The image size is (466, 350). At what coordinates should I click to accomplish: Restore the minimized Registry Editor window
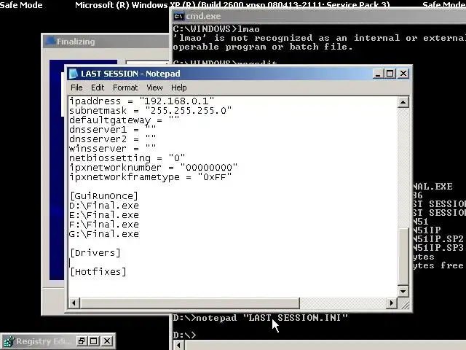[x=81, y=341]
